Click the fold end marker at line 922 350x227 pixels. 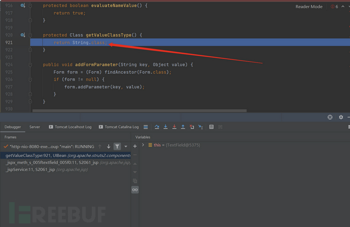[x=30, y=50]
